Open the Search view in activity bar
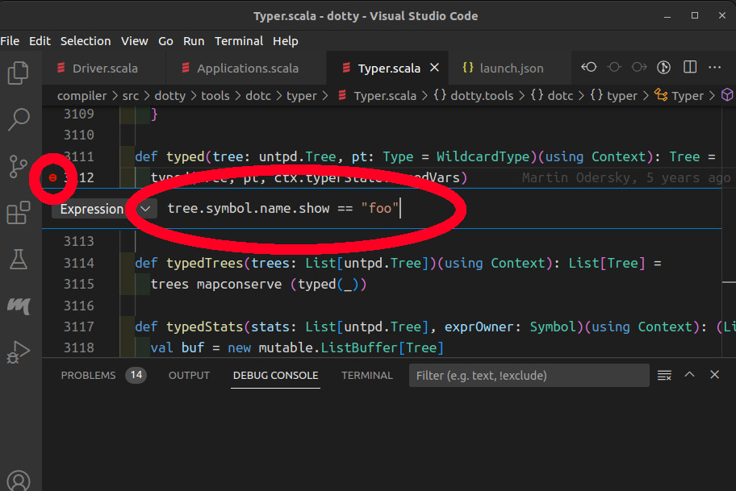The width and height of the screenshot is (736, 491). pyautogui.click(x=19, y=120)
